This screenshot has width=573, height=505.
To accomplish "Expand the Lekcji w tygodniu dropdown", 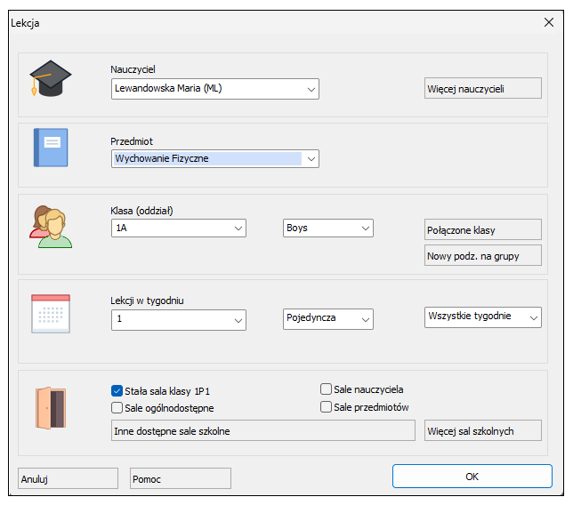I will click(x=179, y=320).
